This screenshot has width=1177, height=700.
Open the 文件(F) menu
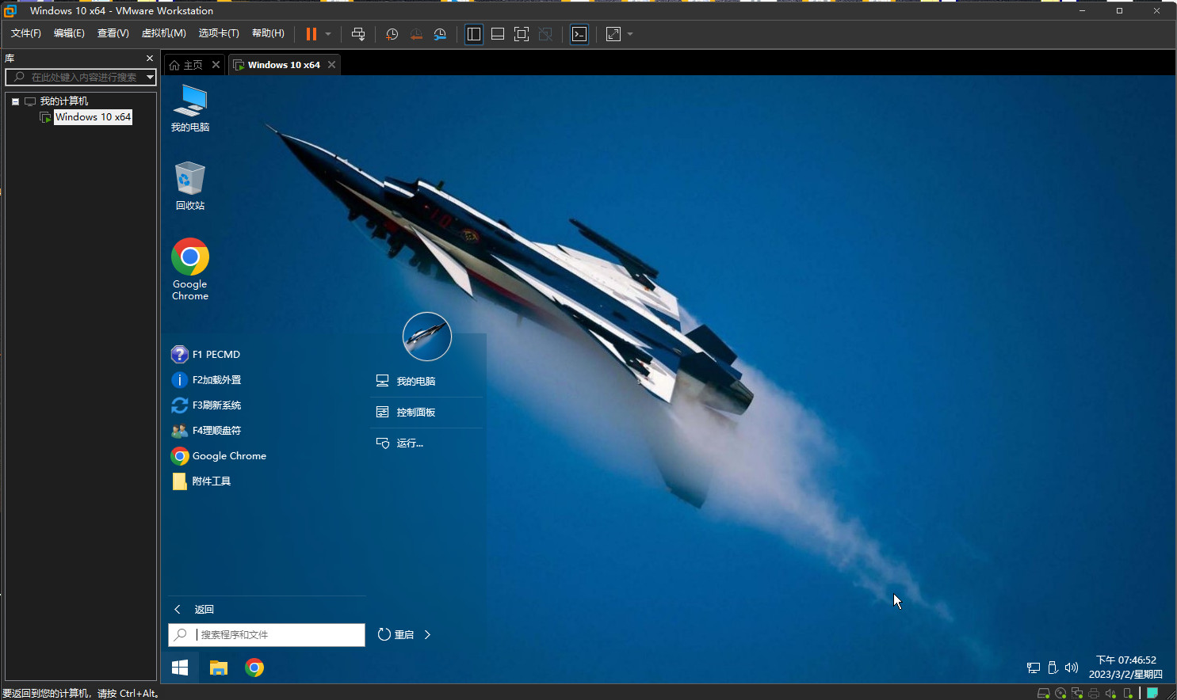click(x=26, y=33)
